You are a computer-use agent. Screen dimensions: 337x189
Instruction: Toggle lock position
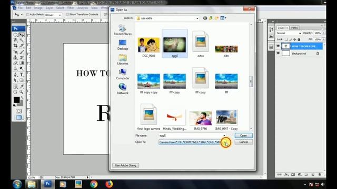tap(295, 39)
